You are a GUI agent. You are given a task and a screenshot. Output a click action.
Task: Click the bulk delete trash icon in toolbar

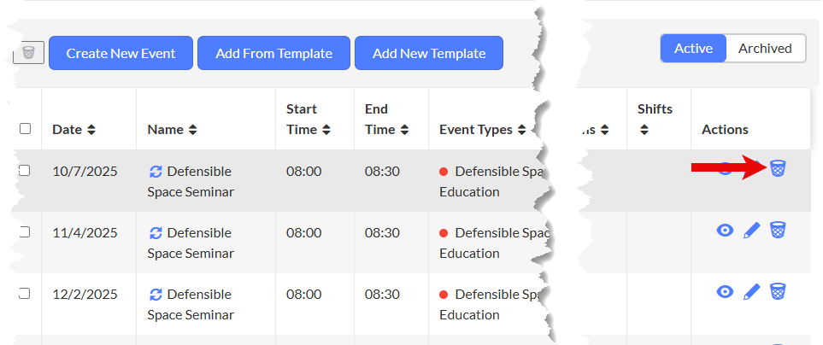pos(28,53)
